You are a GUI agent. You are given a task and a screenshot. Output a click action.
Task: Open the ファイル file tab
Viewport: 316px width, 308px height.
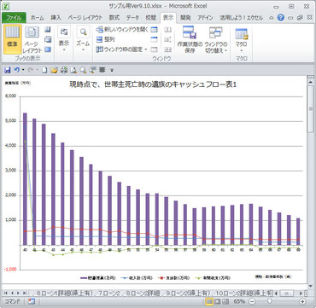click(x=14, y=18)
